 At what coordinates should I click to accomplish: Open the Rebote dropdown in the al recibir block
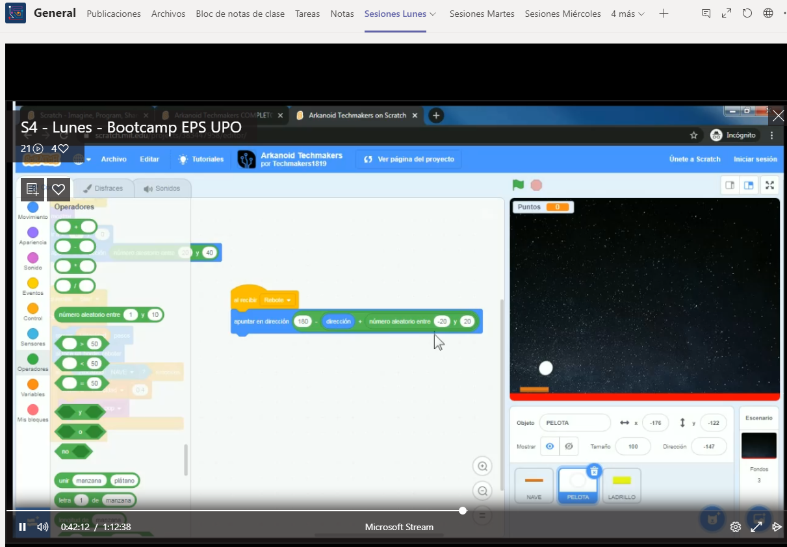(278, 300)
